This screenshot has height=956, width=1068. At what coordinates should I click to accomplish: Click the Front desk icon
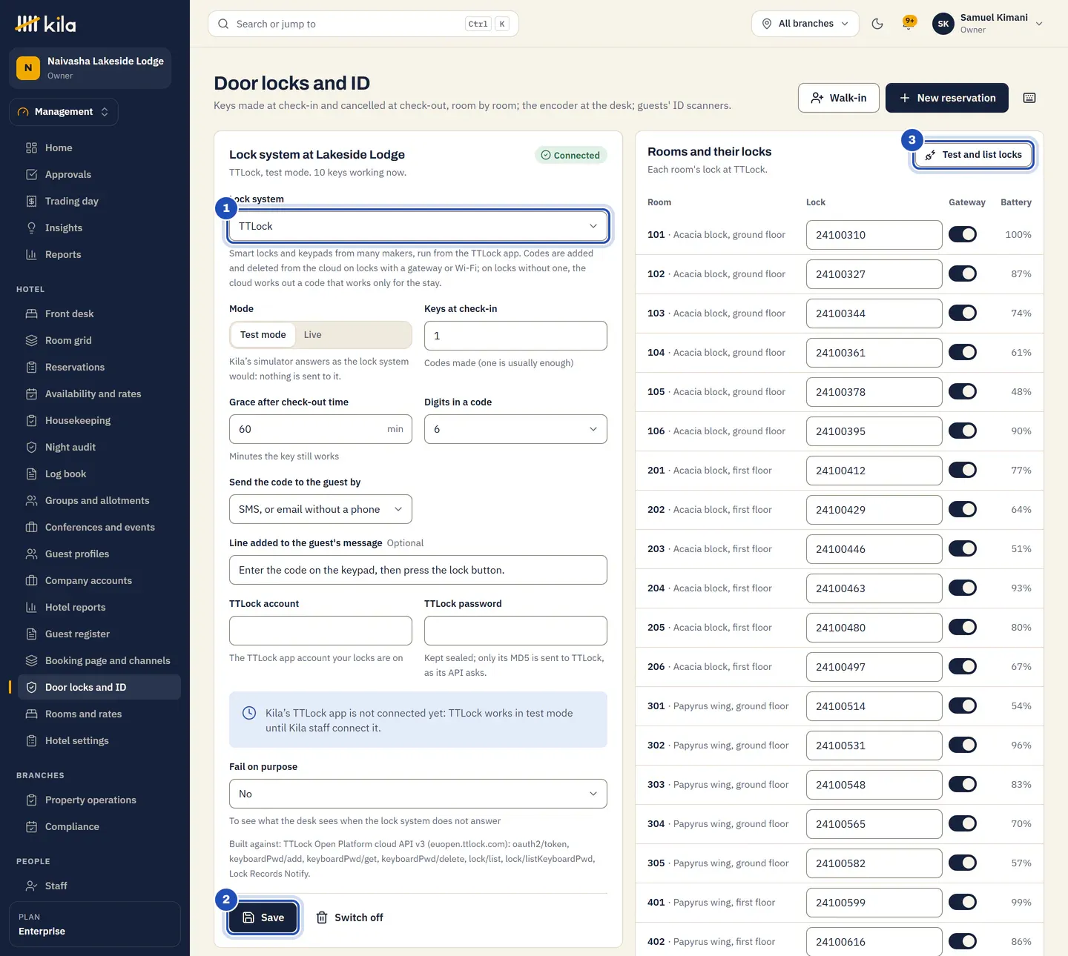click(x=31, y=313)
